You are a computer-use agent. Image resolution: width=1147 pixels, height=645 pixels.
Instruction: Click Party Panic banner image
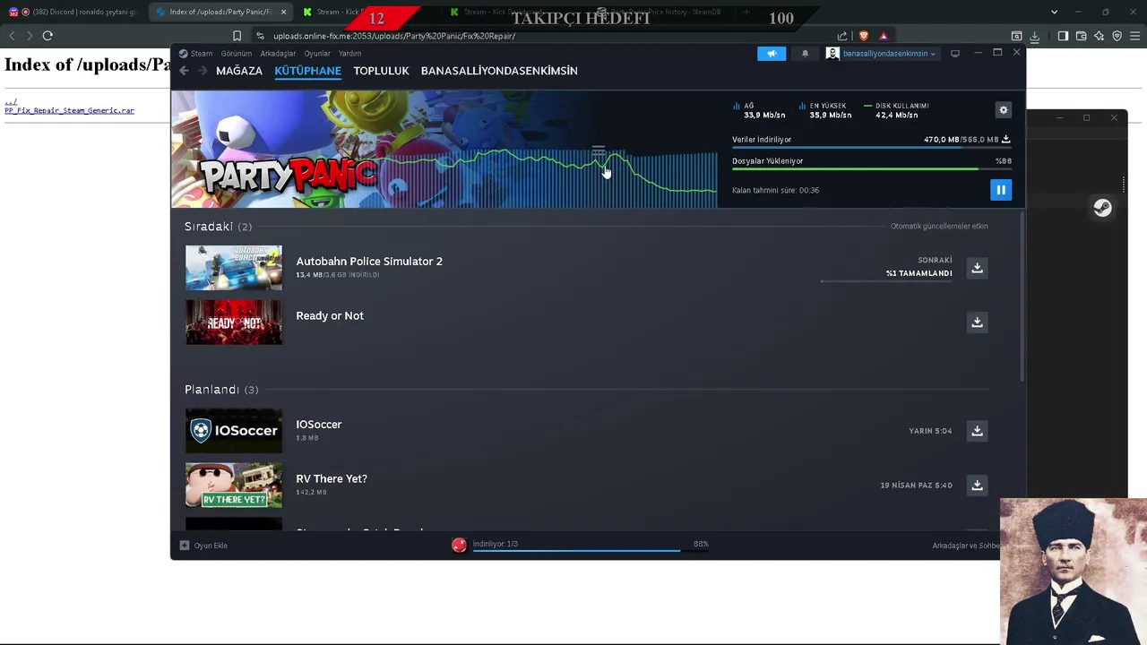[x=444, y=149]
